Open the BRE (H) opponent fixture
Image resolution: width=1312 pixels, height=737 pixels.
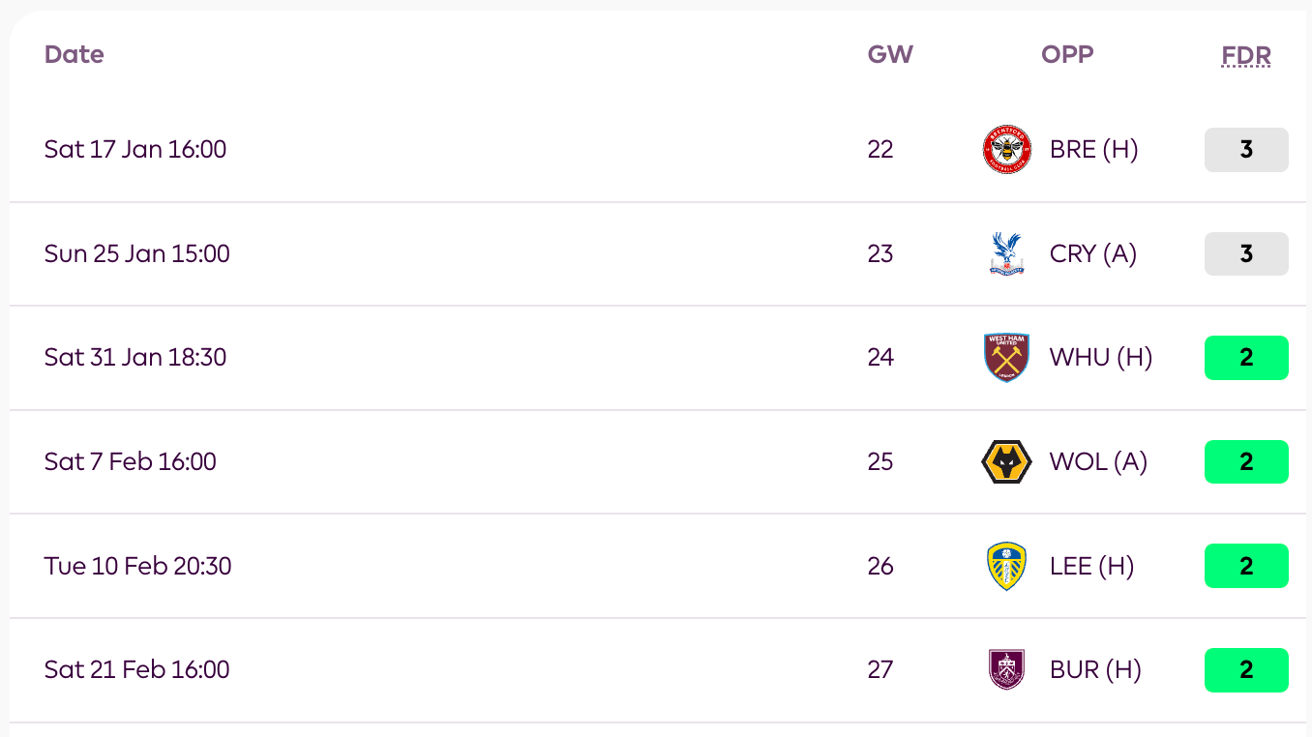point(1094,150)
